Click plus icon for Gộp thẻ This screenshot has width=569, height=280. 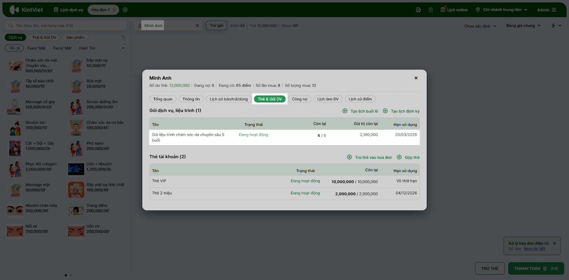coord(399,157)
